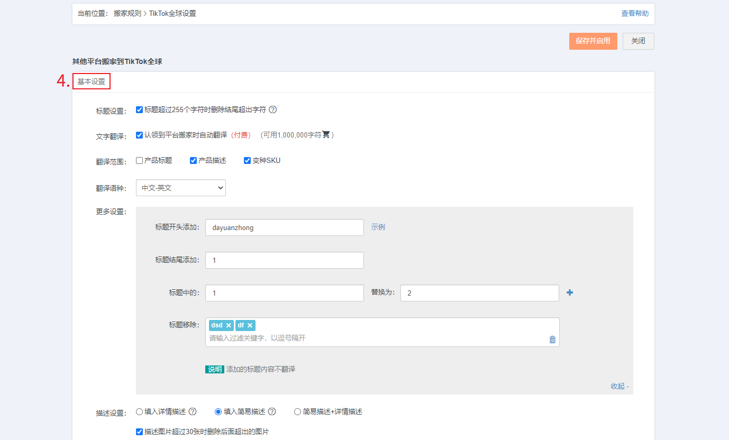Click the 替换为 input field
This screenshot has width=729, height=440.
(x=480, y=293)
